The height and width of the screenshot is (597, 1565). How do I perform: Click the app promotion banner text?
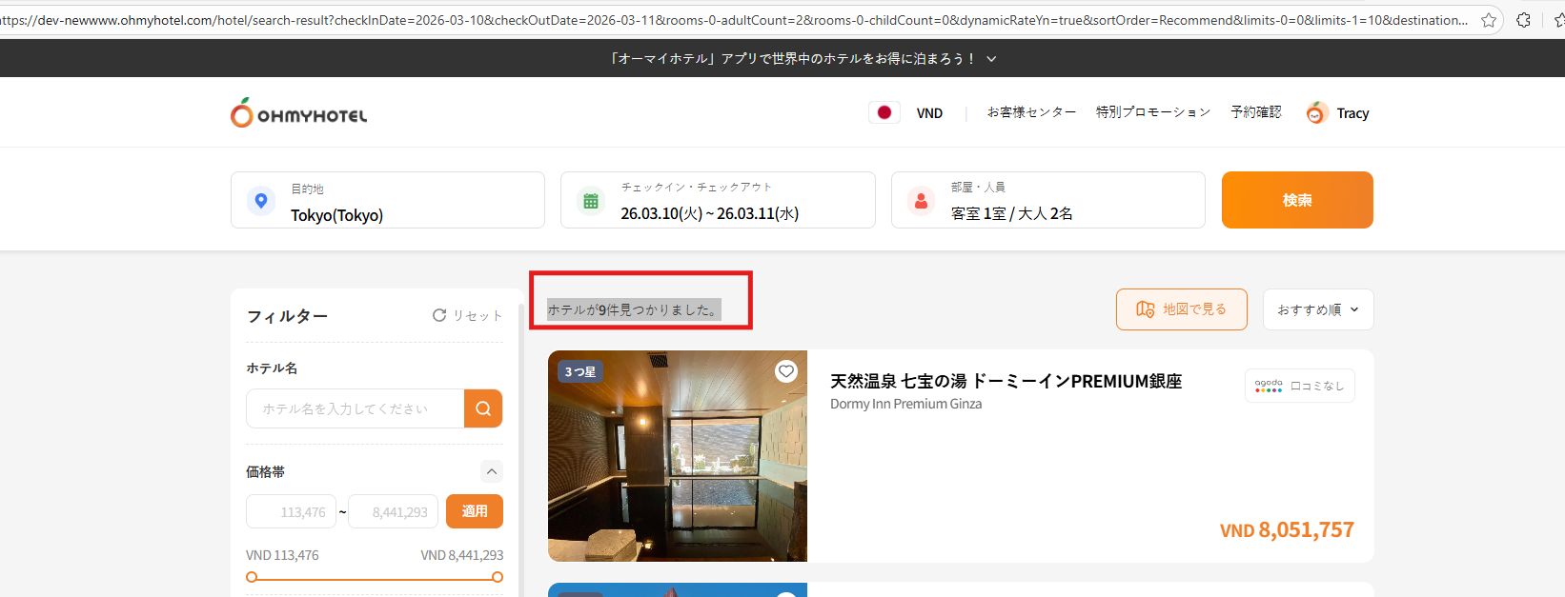pyautogui.click(x=793, y=59)
